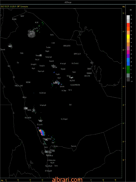Image resolution: width=136 pixels, height=182 pixels.
Task: Click the albrari.com watermark link
Action: [67, 180]
